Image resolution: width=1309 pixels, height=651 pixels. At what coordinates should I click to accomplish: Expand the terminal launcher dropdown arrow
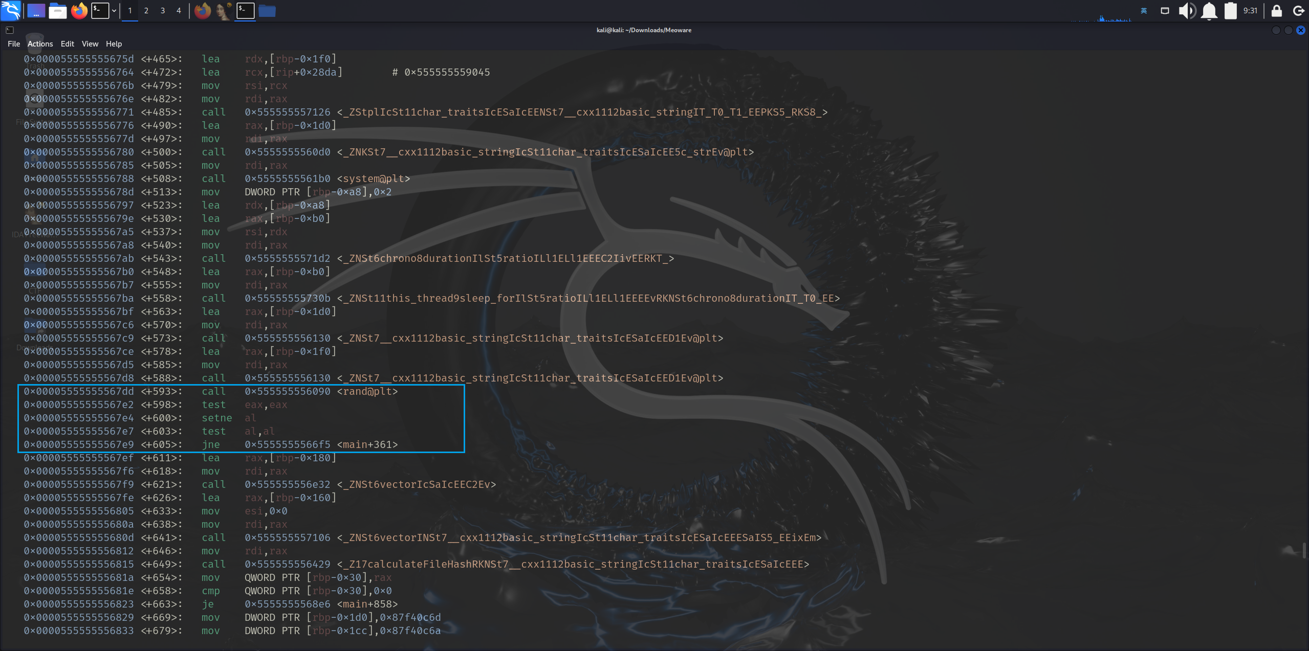pyautogui.click(x=114, y=10)
